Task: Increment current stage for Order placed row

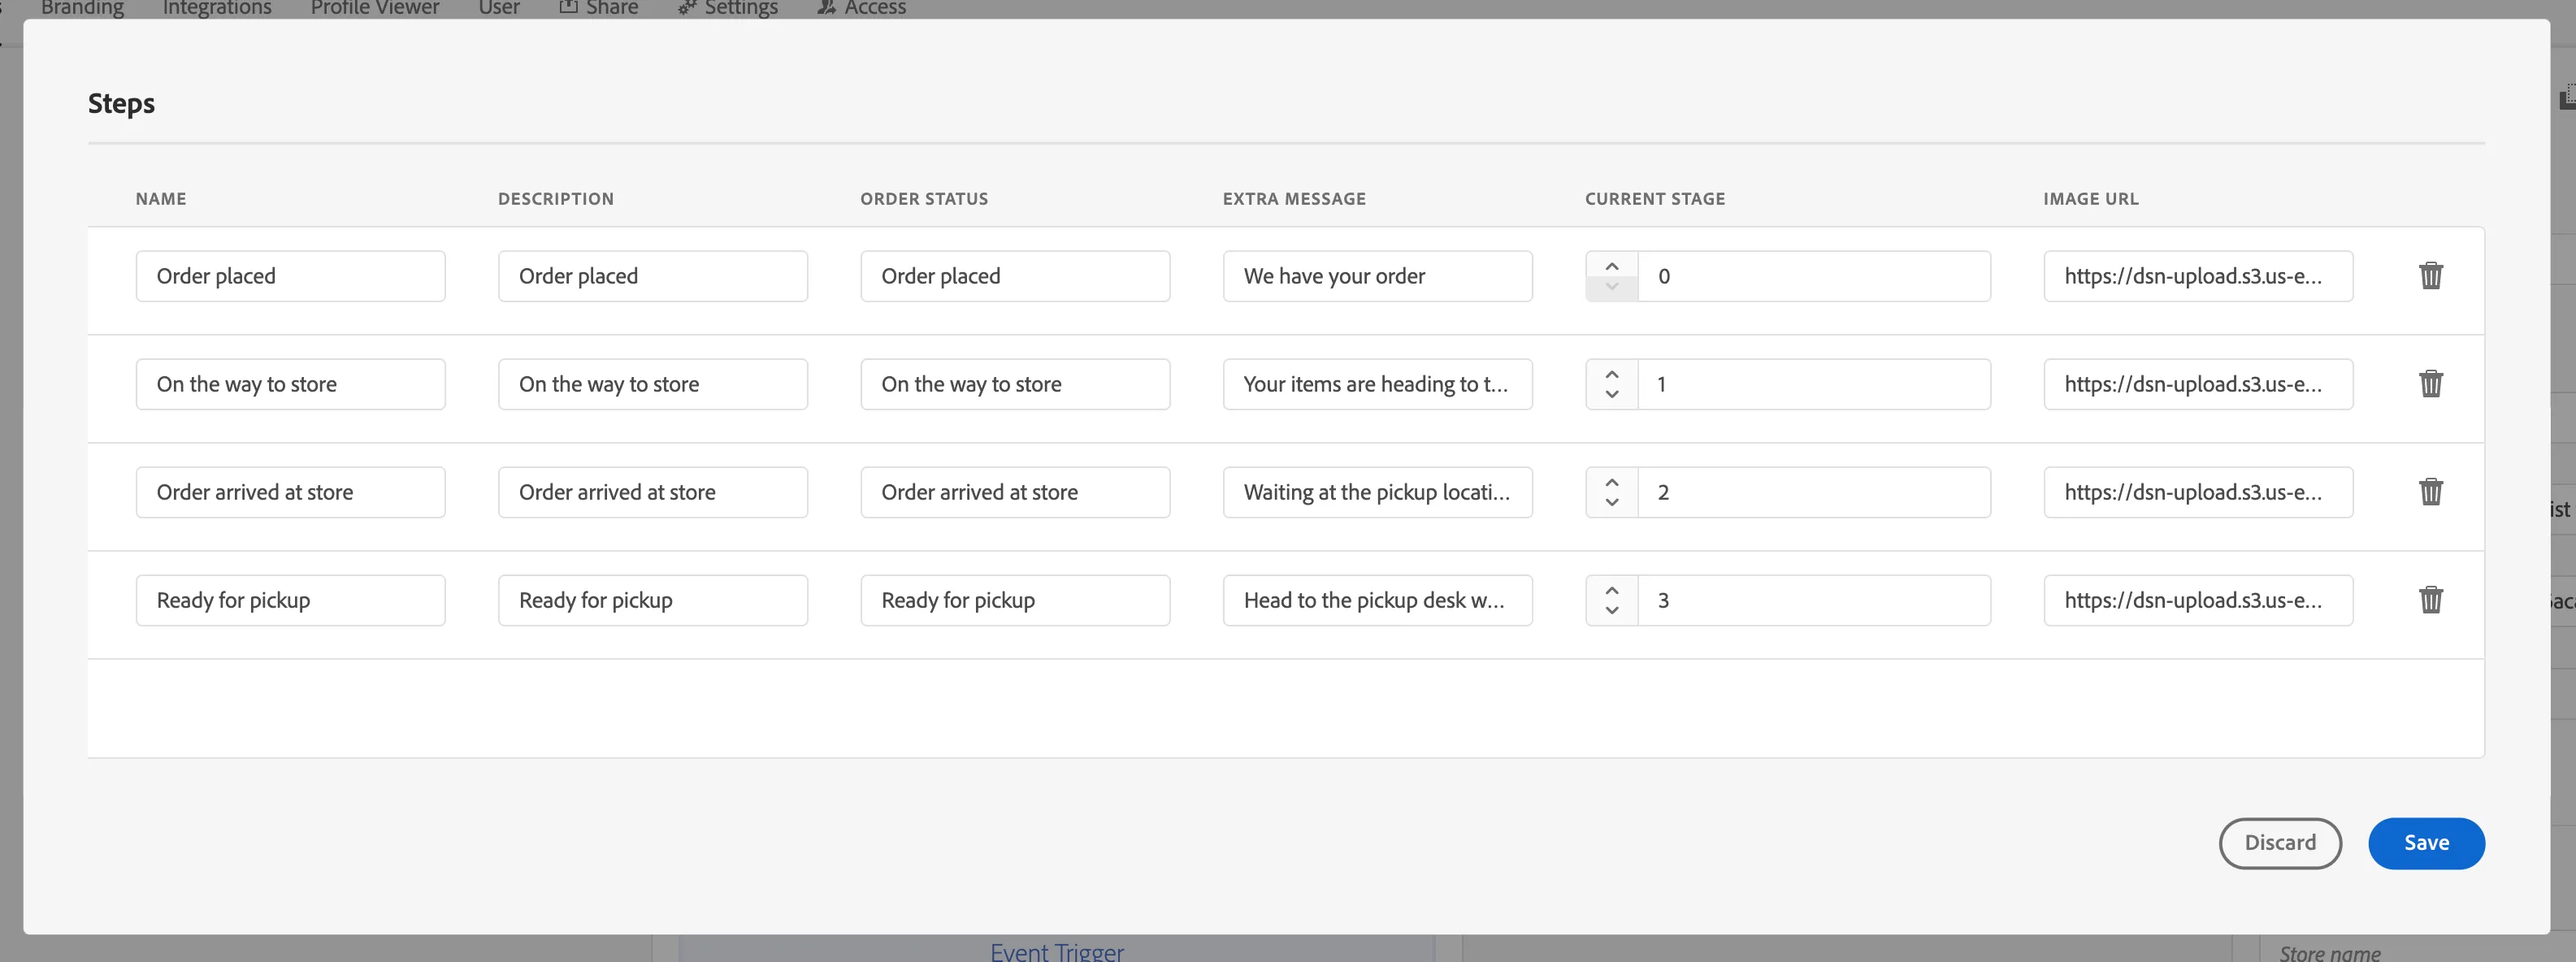Action: [x=1612, y=265]
